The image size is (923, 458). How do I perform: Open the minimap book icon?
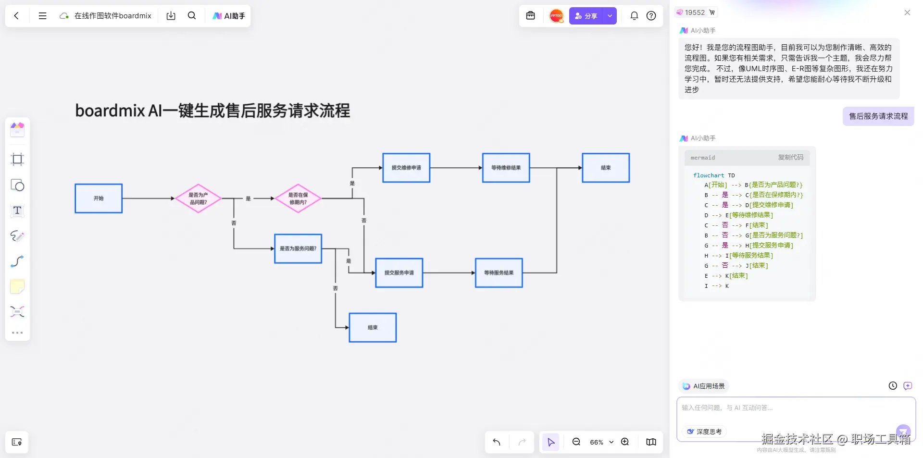point(651,442)
